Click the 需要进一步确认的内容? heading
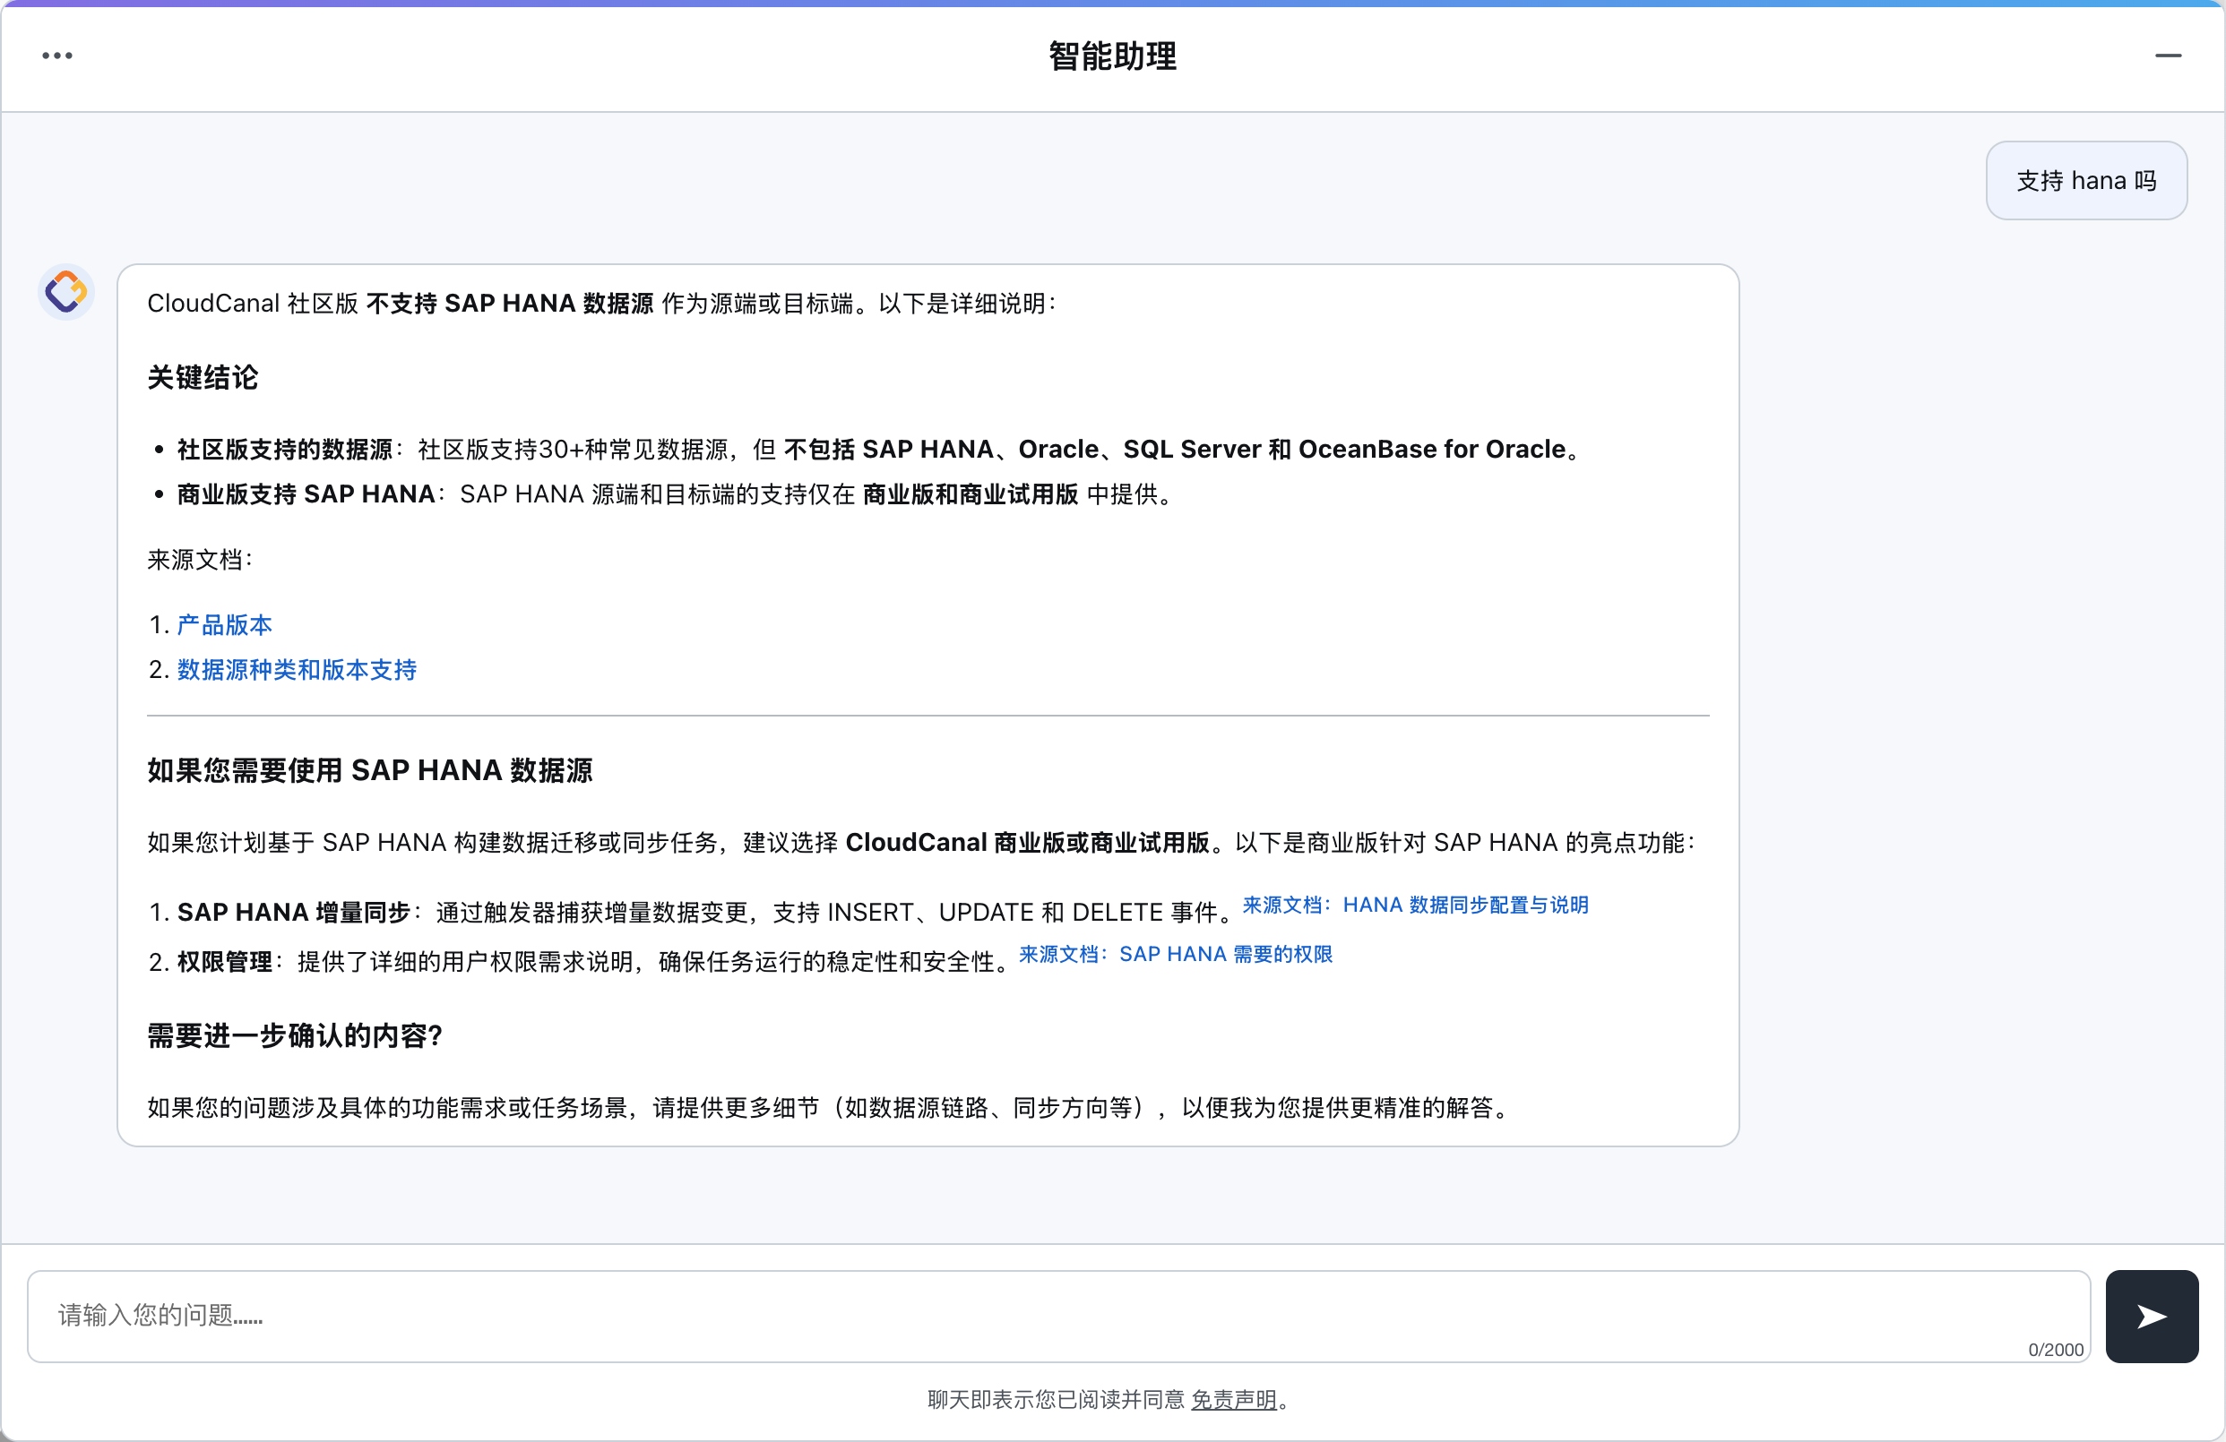Screen dimensions: 2226x1442 tap(295, 1035)
